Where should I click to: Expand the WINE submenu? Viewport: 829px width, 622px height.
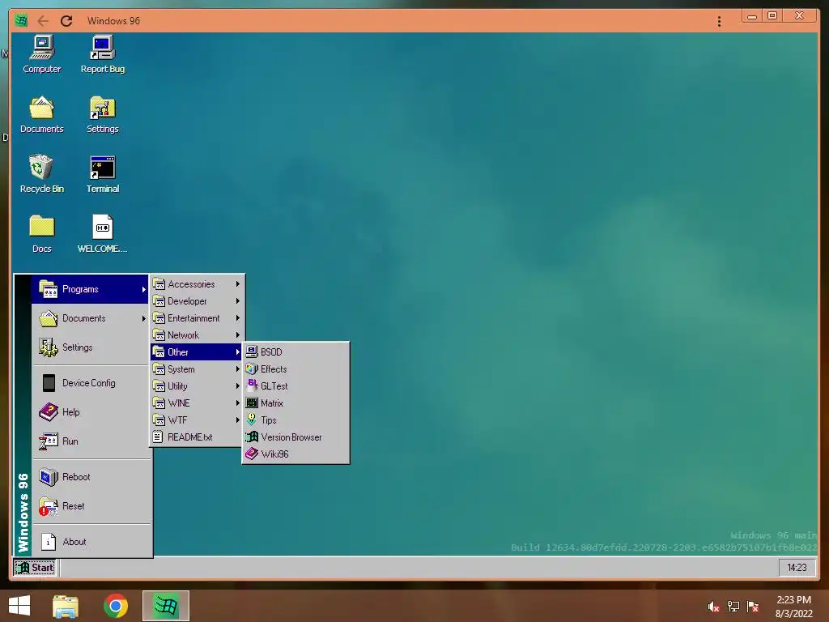pos(197,403)
